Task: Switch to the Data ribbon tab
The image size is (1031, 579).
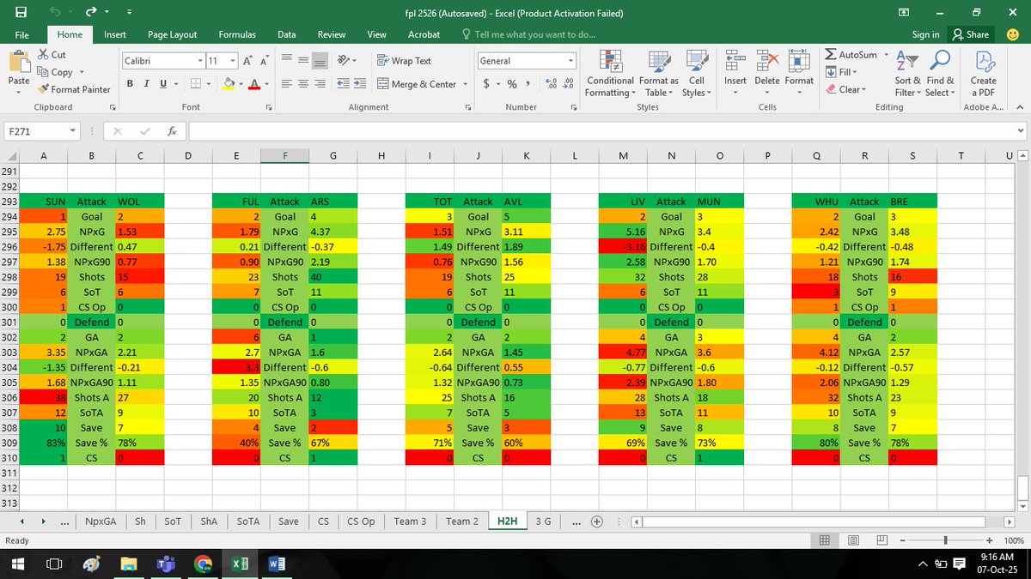Action: pos(287,34)
